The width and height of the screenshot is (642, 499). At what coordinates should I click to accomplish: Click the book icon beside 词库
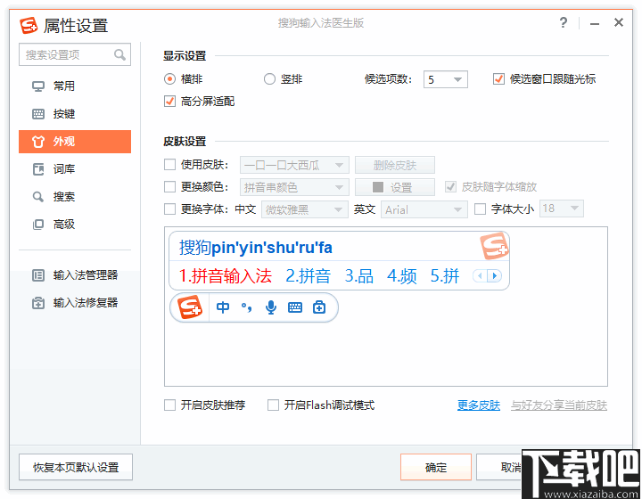[38, 169]
